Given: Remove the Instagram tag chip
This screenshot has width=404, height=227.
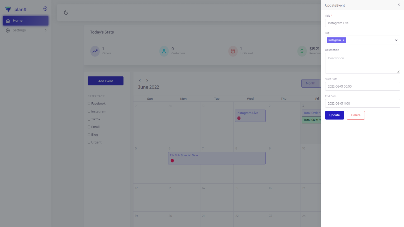Looking at the screenshot, I should tap(344, 40).
